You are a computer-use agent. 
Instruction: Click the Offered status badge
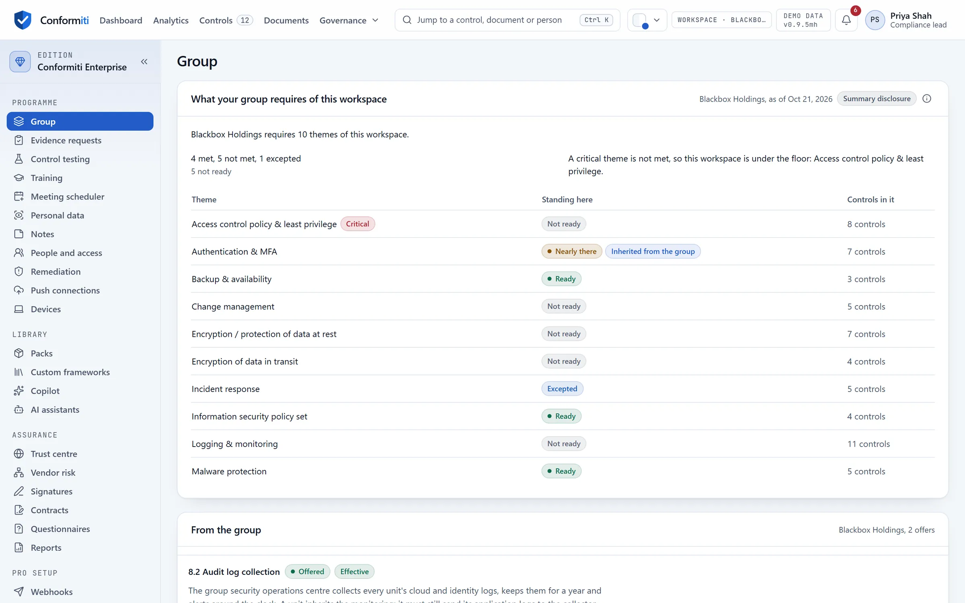(307, 572)
